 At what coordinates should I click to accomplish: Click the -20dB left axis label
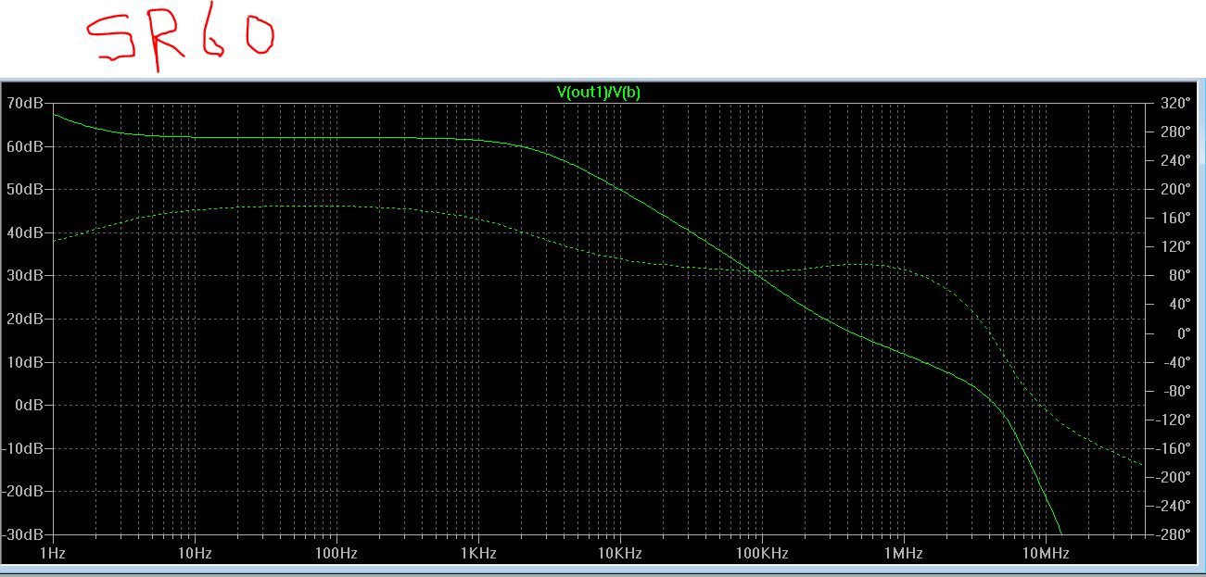[23, 491]
